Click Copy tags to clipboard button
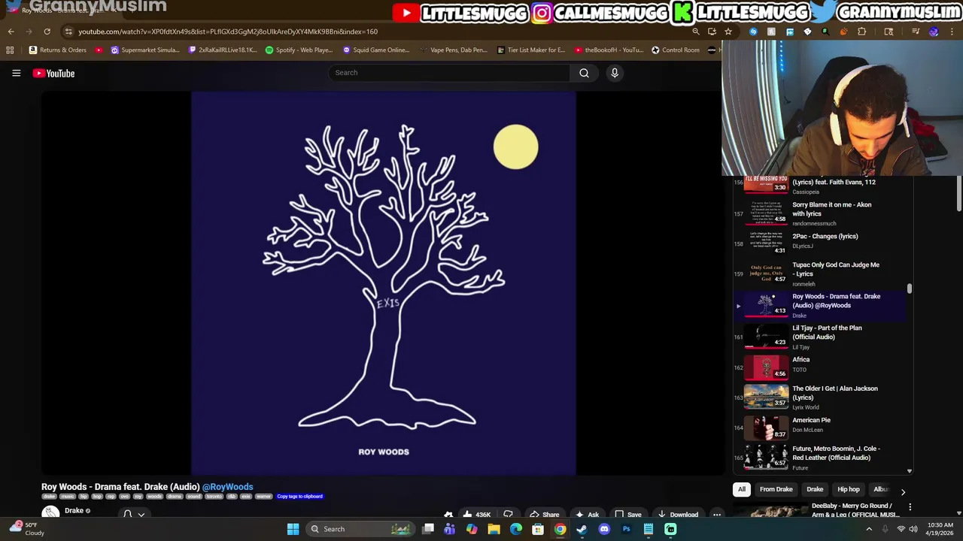This screenshot has width=963, height=541. tap(299, 497)
